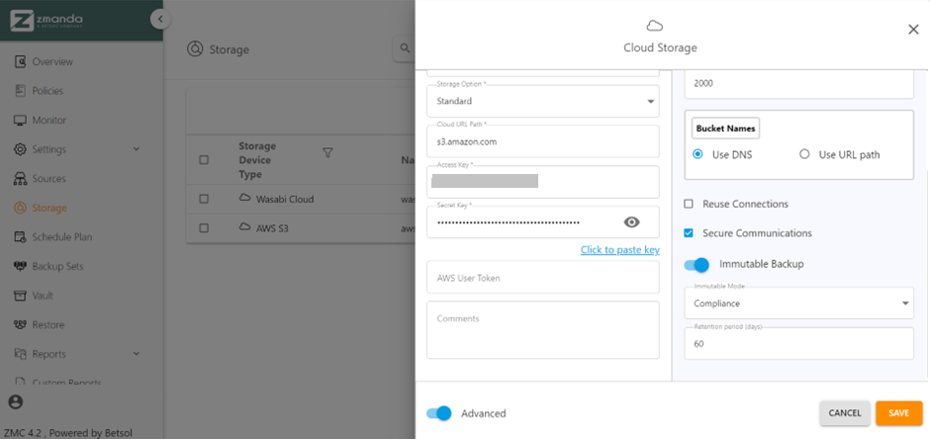This screenshot has height=440, width=930.
Task: Click the cloud icon above Cloud Storage title
Action: 654,26
